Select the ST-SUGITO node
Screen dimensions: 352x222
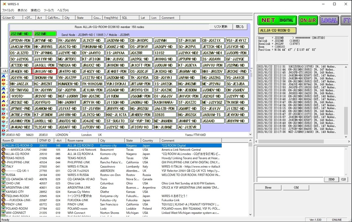(117, 121)
